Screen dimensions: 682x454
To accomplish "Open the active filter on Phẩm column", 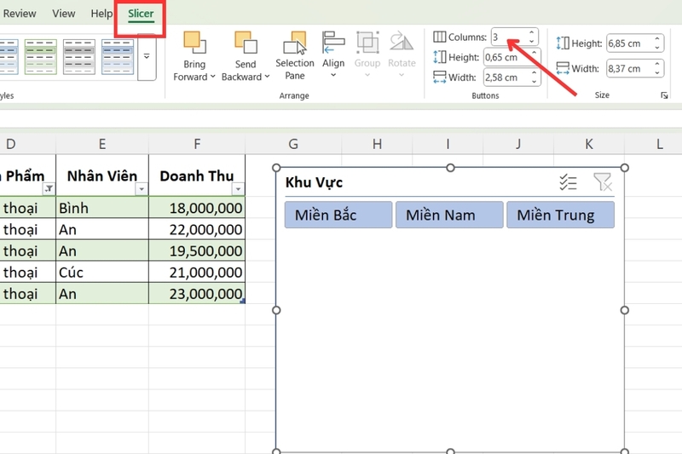I will click(49, 189).
